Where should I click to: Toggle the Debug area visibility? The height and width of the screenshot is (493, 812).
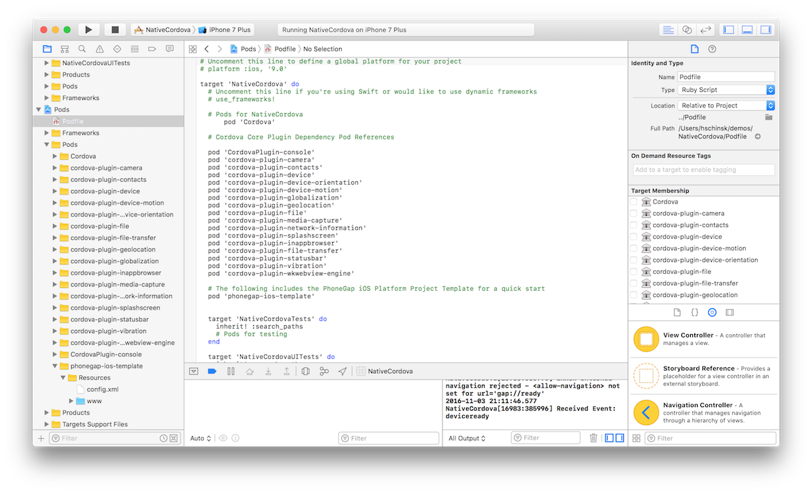[748, 30]
